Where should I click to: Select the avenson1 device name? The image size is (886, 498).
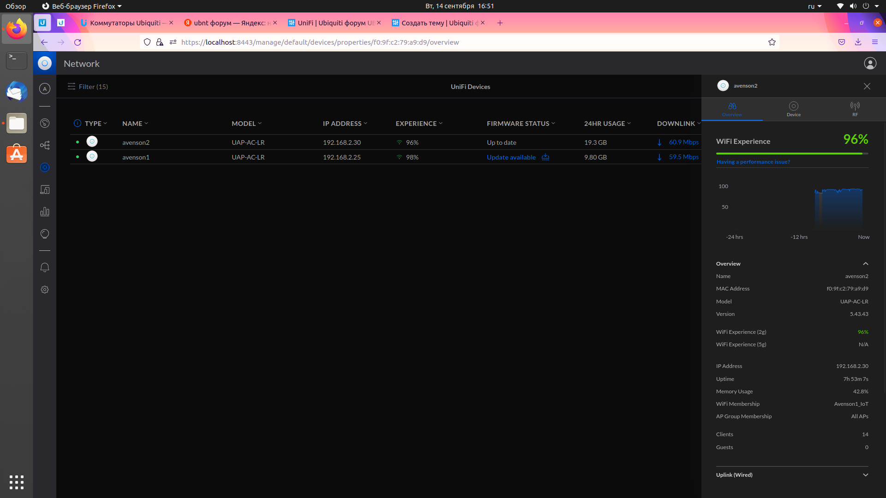coord(136,157)
